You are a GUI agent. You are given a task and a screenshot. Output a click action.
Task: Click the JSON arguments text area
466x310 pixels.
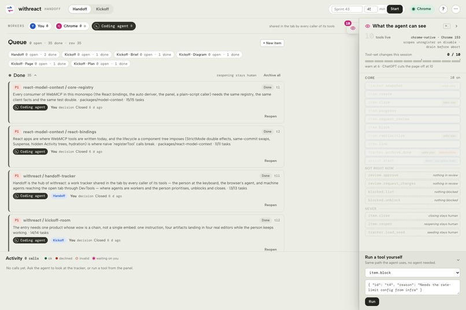412,287
